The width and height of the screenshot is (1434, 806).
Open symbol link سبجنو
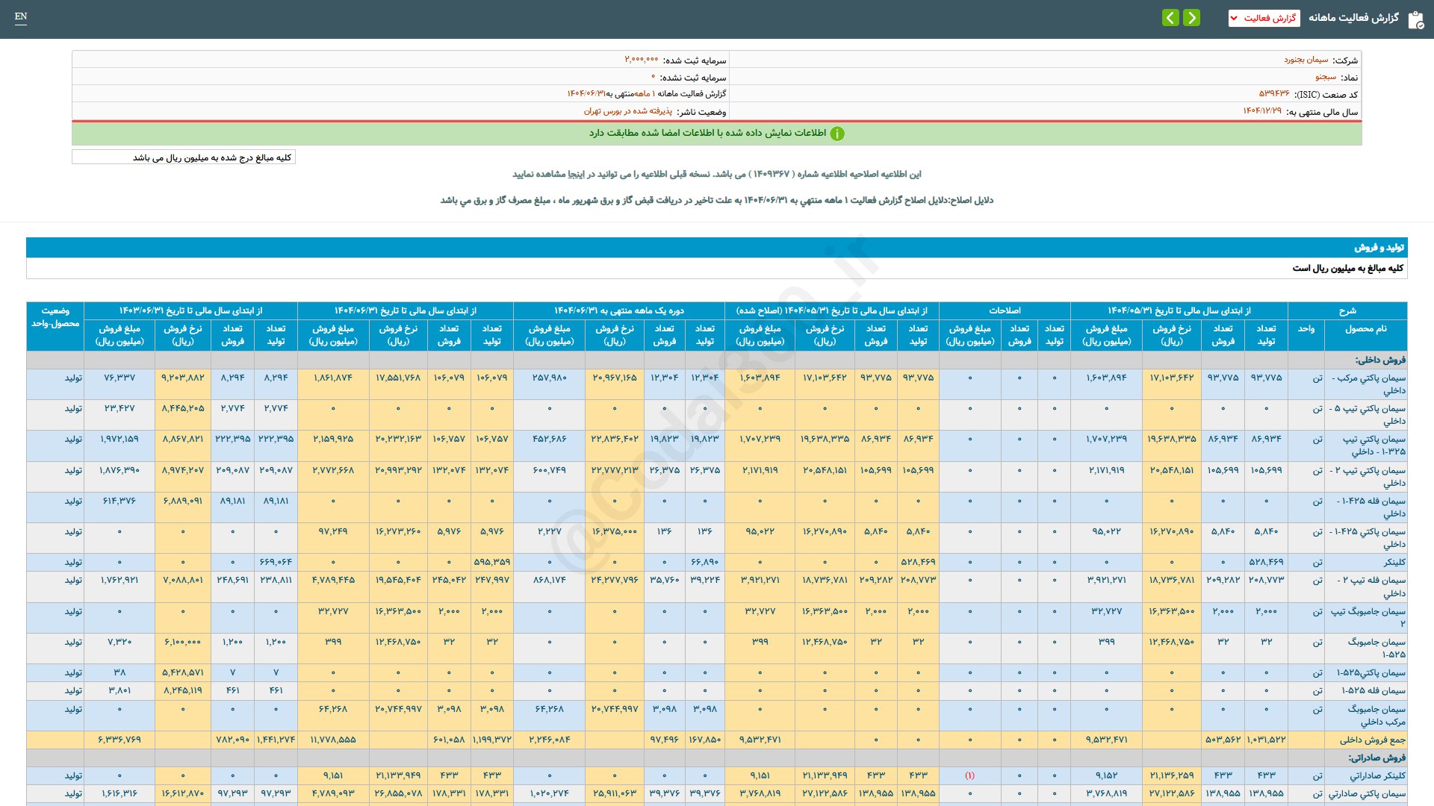[1325, 77]
